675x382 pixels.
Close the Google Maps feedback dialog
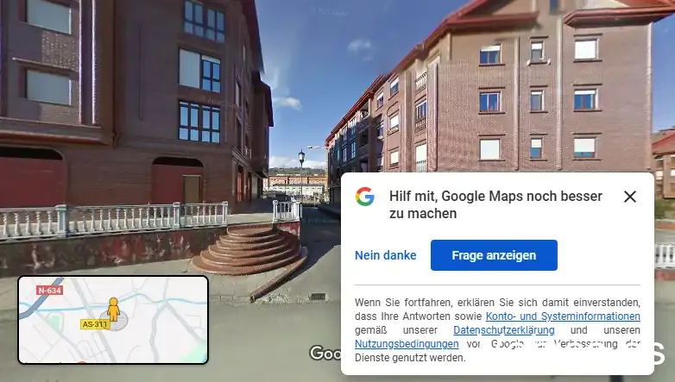(x=630, y=197)
